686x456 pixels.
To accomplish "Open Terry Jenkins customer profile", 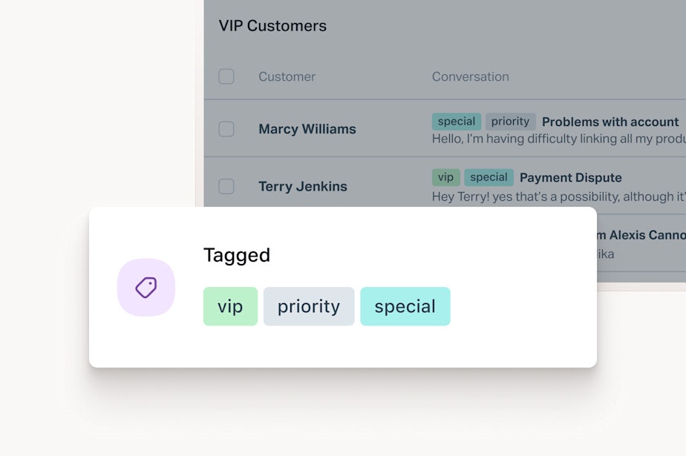I will [303, 187].
